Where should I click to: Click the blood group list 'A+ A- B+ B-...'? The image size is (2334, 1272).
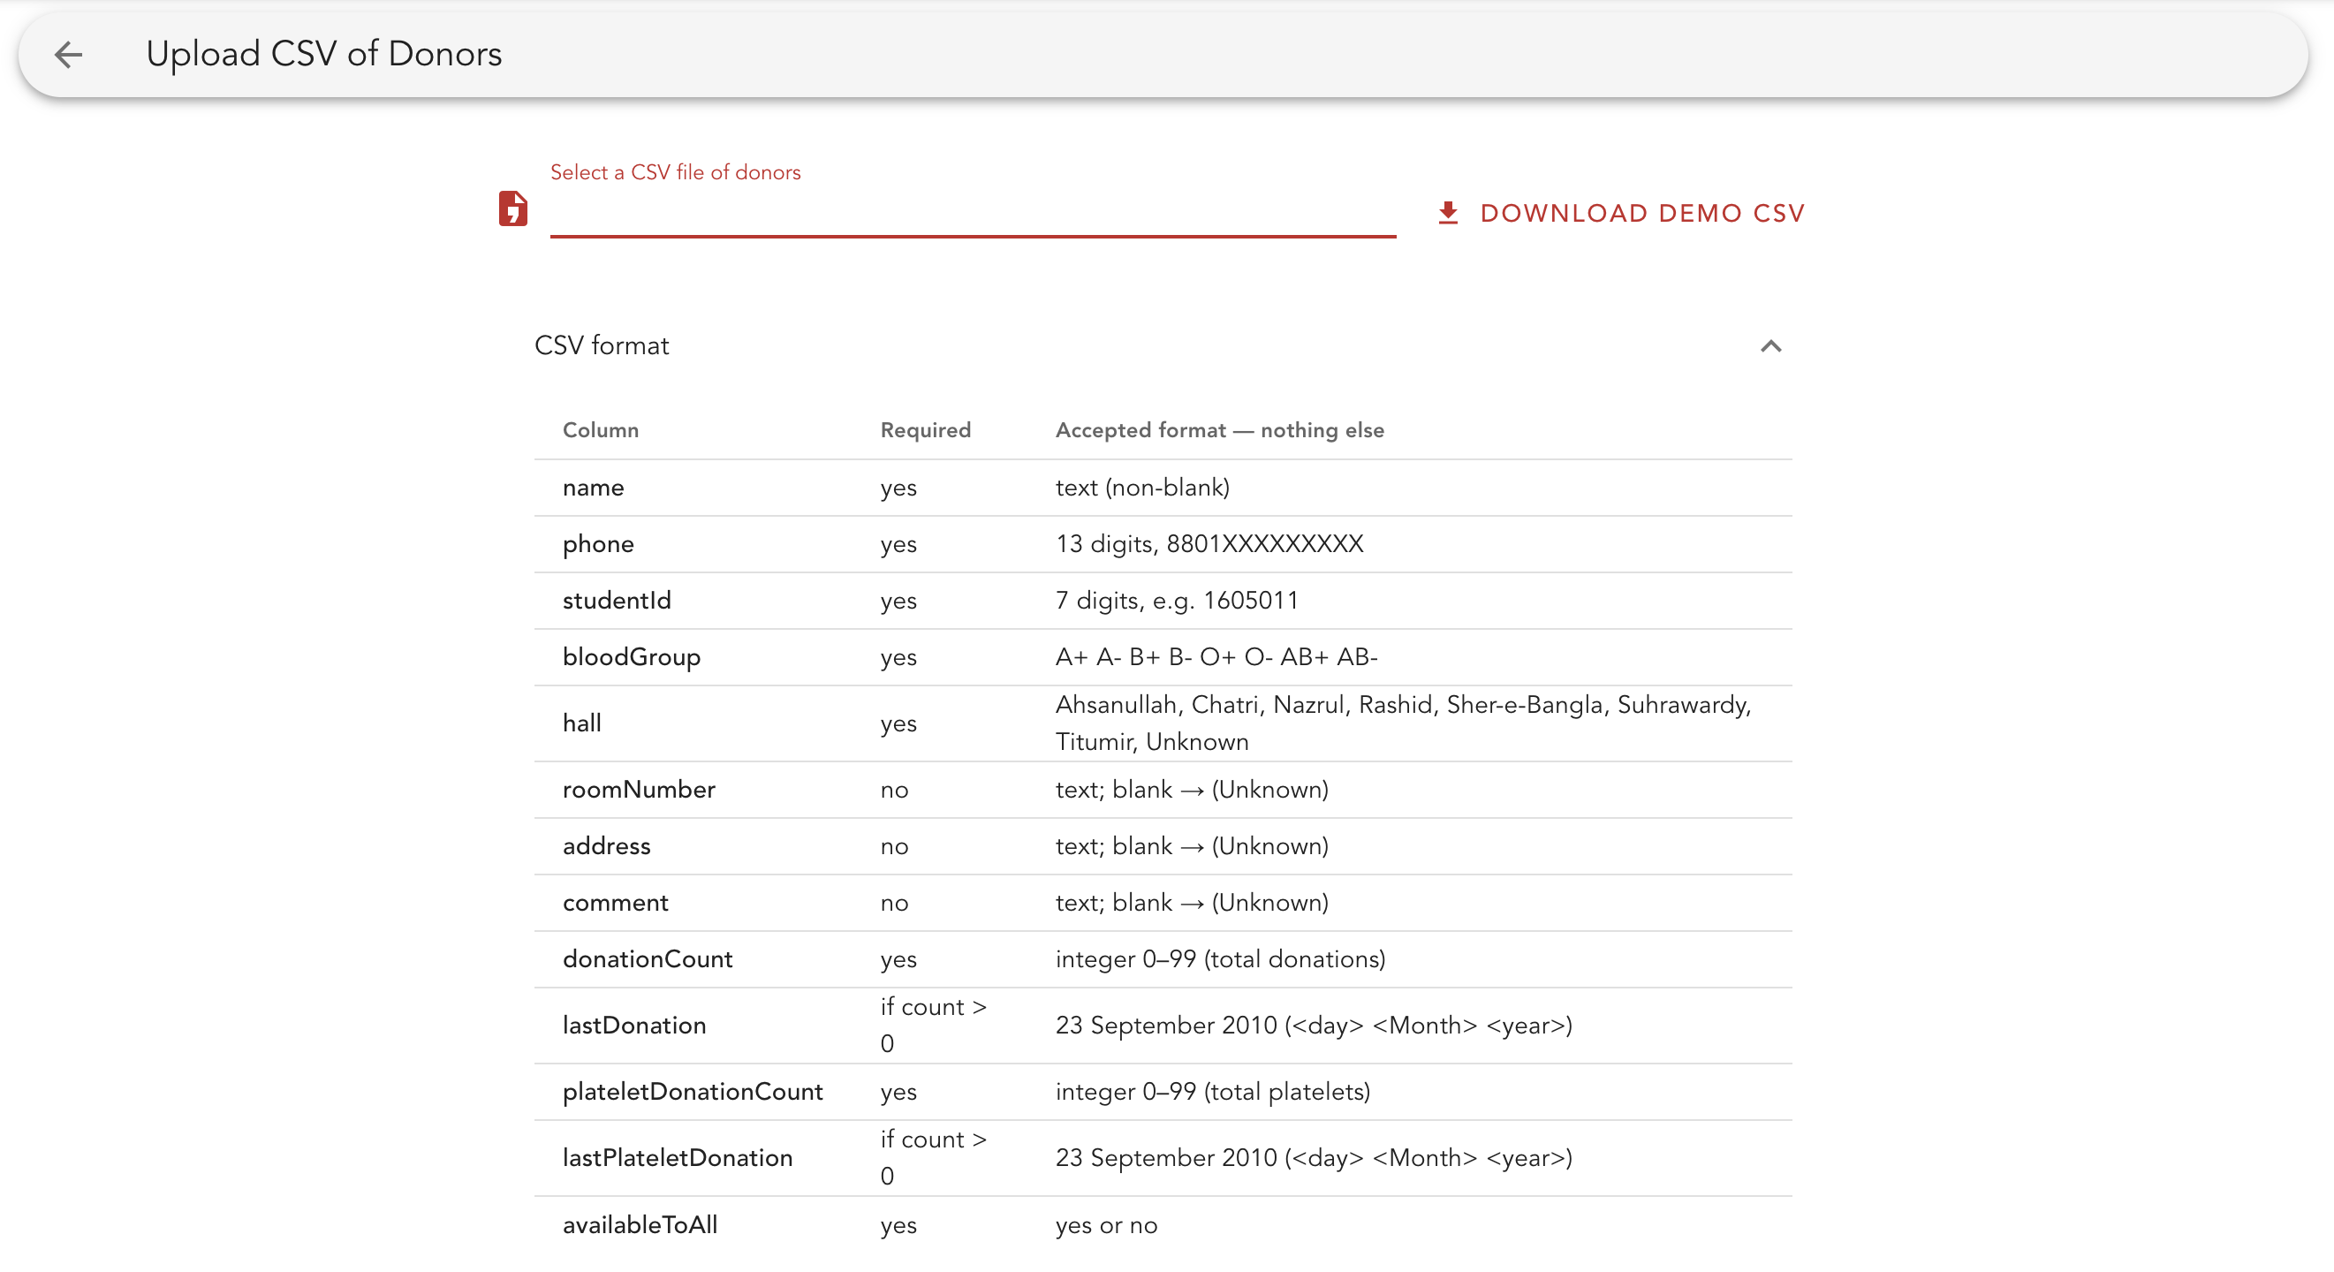(x=1216, y=657)
